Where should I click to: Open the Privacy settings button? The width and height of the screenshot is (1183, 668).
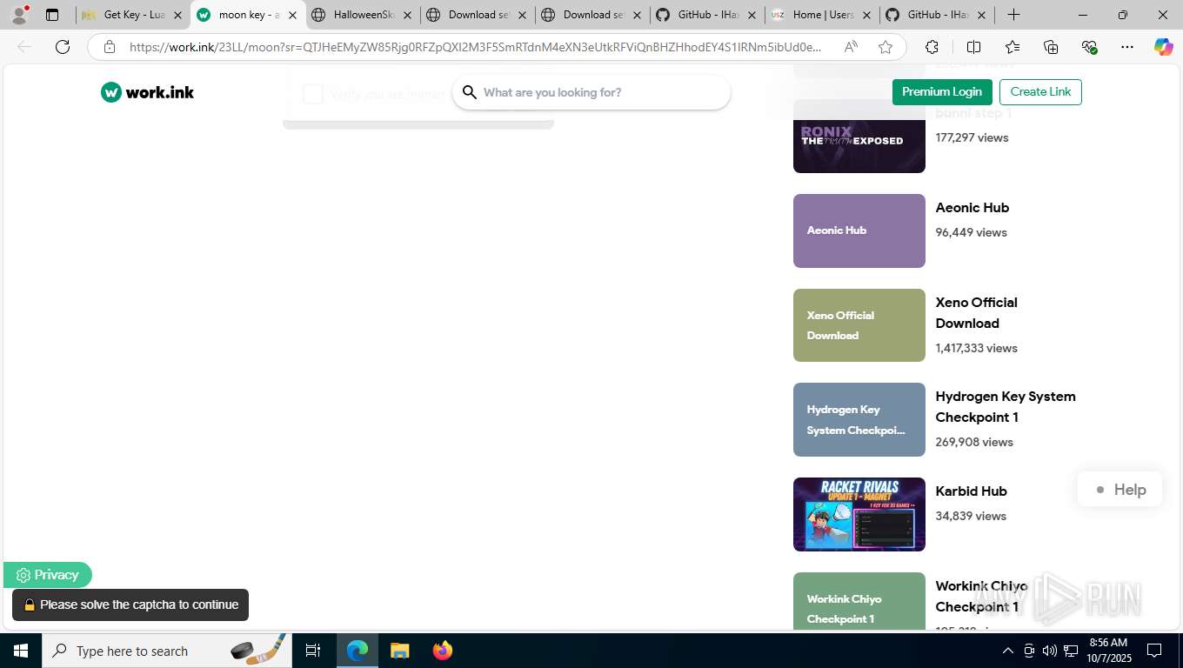[x=48, y=575]
